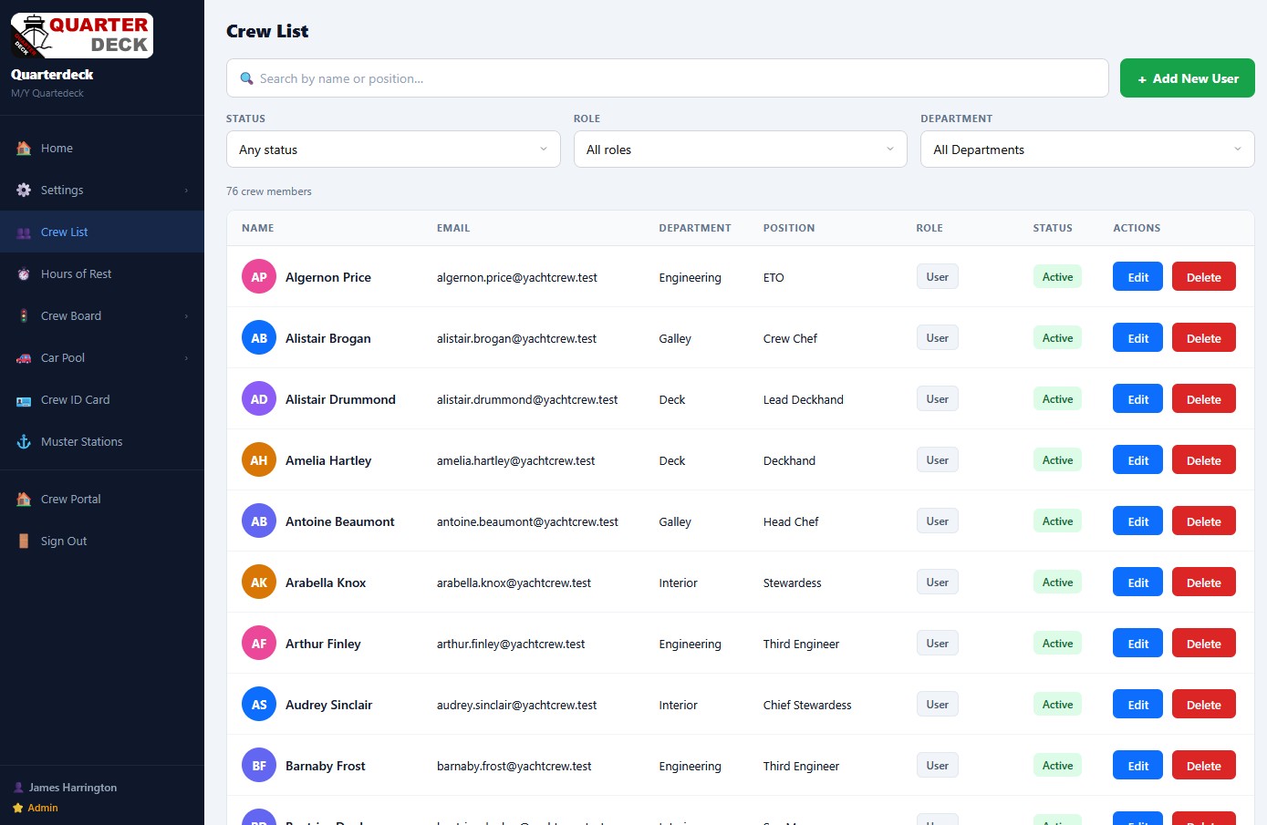This screenshot has width=1267, height=825.
Task: Click Alistair Brogan's AB avatar
Action: coord(259,338)
